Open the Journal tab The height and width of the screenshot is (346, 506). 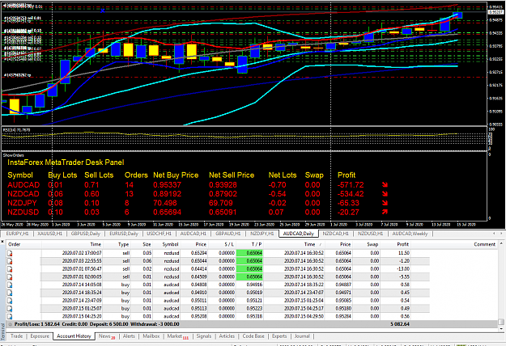coord(302,336)
